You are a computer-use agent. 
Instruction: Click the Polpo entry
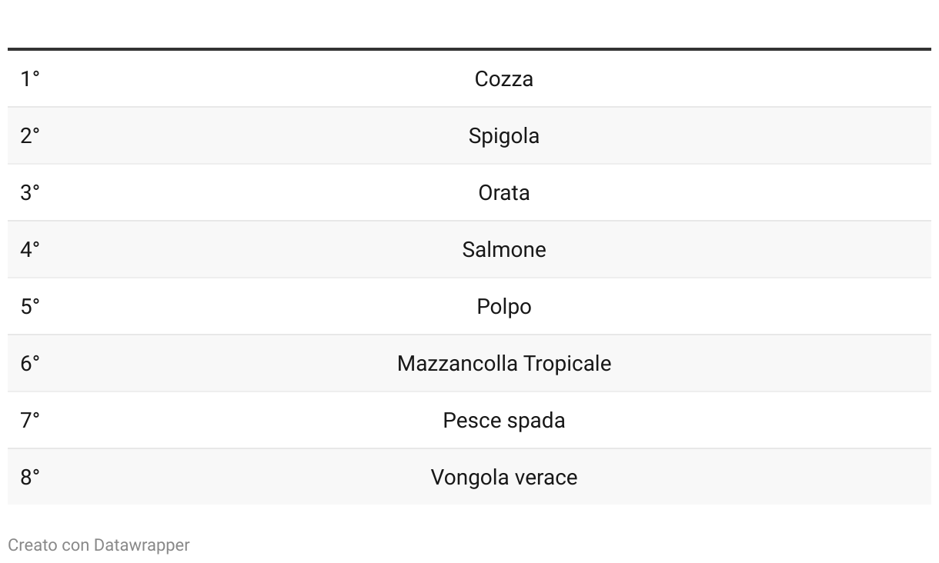(x=503, y=307)
